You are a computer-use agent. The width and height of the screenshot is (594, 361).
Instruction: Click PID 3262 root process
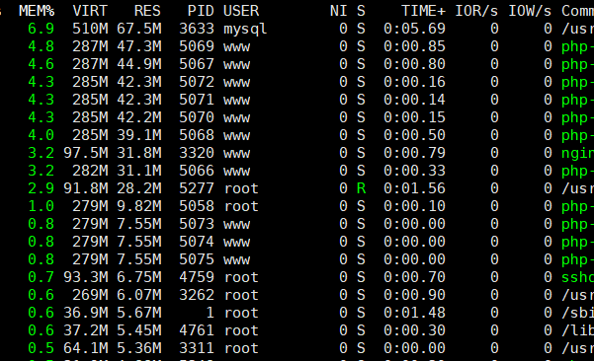pos(197,295)
